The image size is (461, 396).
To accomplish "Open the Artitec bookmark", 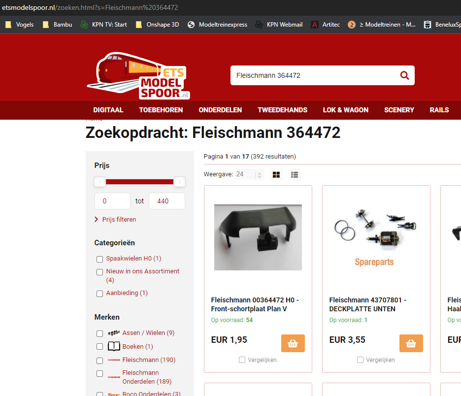I will tap(326, 25).
